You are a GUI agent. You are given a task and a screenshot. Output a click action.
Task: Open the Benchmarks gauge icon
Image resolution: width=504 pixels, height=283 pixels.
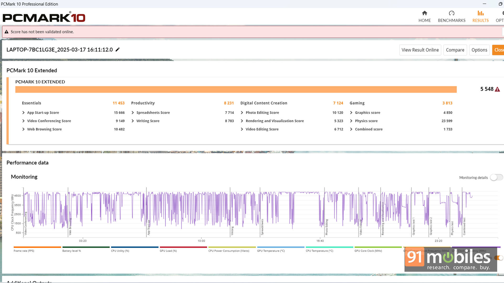[451, 13]
